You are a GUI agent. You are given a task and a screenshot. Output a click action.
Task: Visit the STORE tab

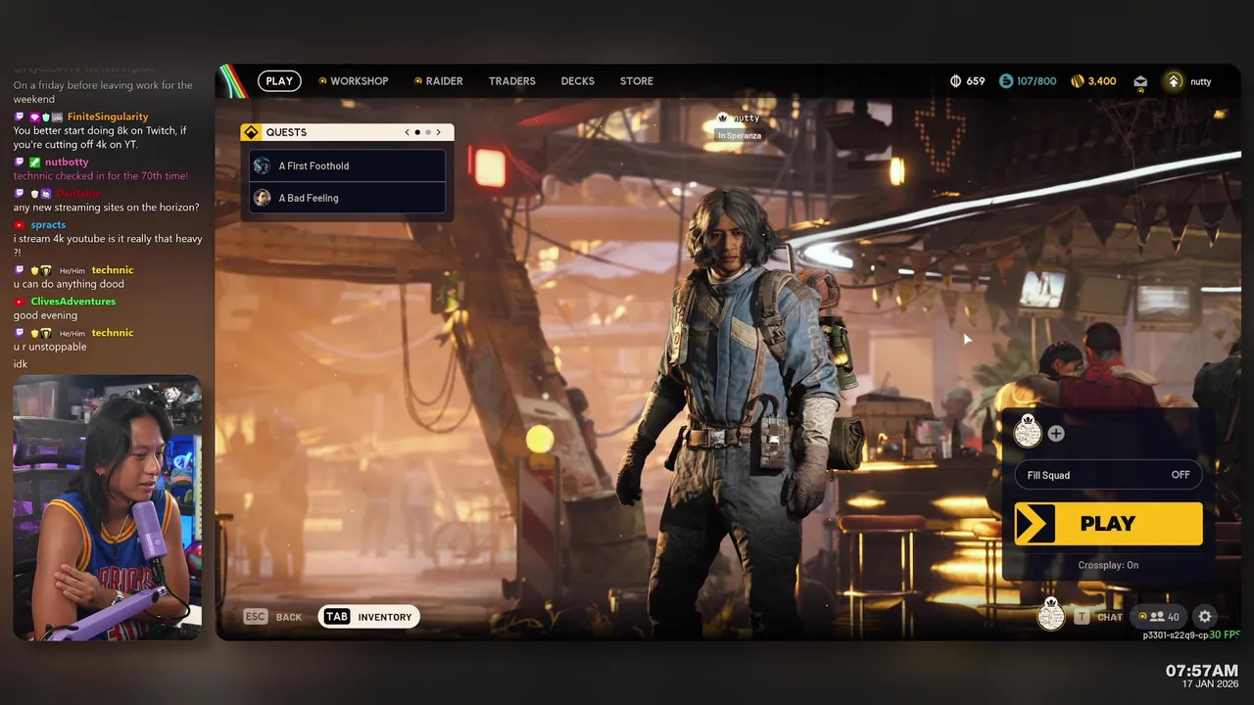(637, 81)
